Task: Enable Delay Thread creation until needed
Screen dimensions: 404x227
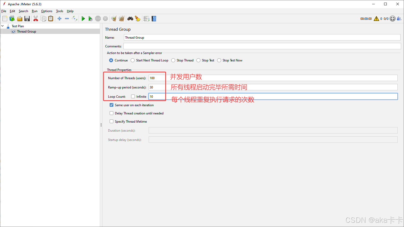Action: tap(111, 113)
